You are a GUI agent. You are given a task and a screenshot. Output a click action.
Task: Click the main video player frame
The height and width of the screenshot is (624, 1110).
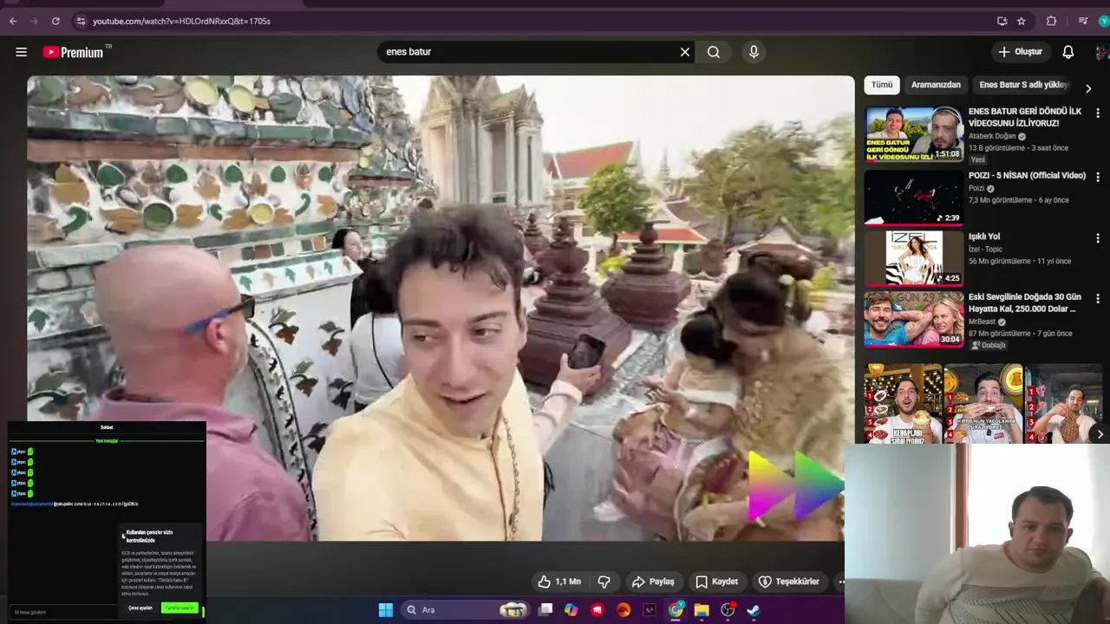[x=441, y=308]
